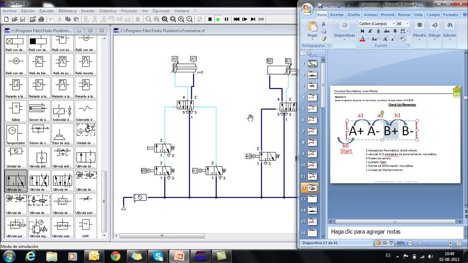The height and width of the screenshot is (263, 468).
Task: Switch to the Diseño ribbon tab
Action: coord(354,15)
